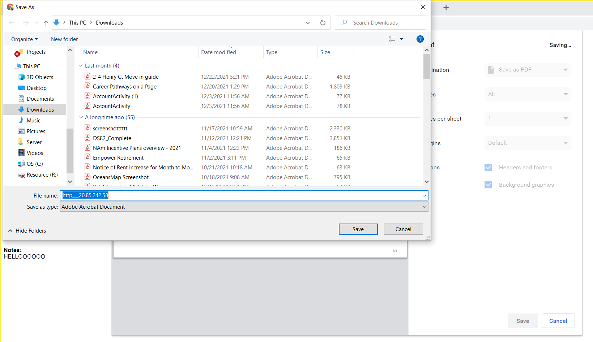The height and width of the screenshot is (342, 593).
Task: Navigate up one folder level
Action: pyautogui.click(x=46, y=22)
